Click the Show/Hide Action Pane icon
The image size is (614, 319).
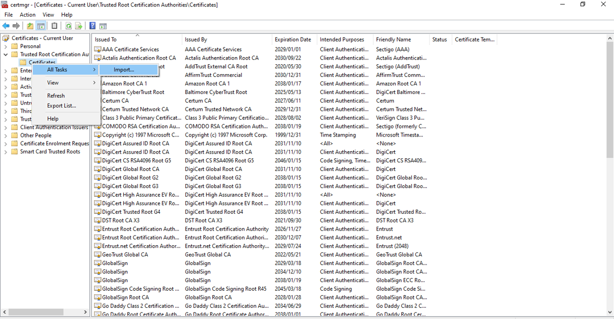(103, 26)
